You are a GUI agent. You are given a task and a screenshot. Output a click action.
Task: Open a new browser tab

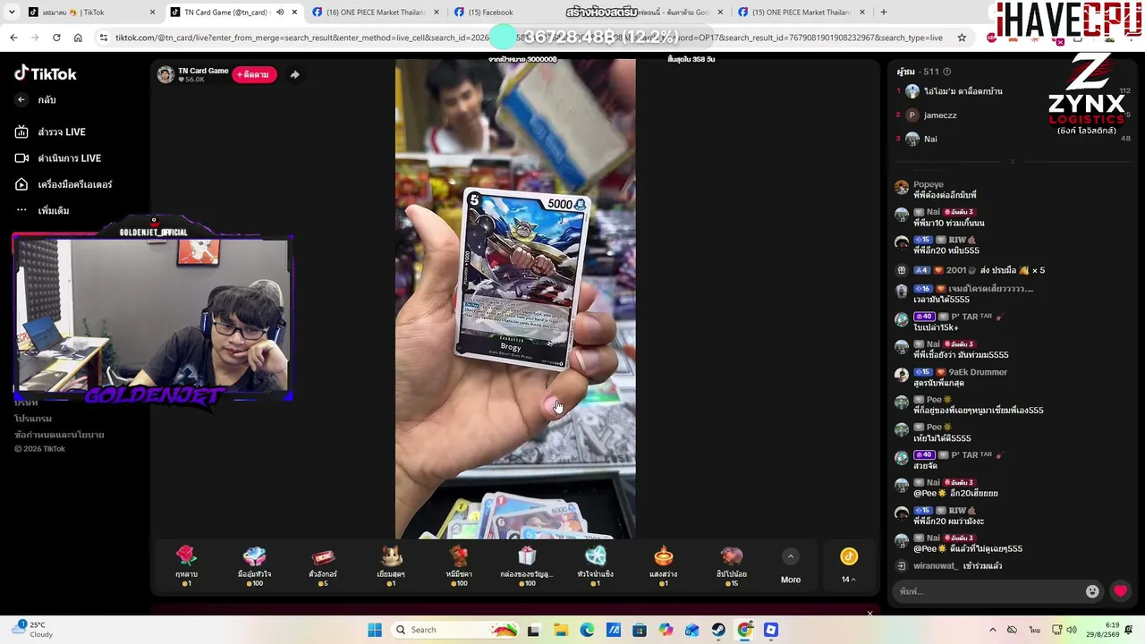(884, 12)
